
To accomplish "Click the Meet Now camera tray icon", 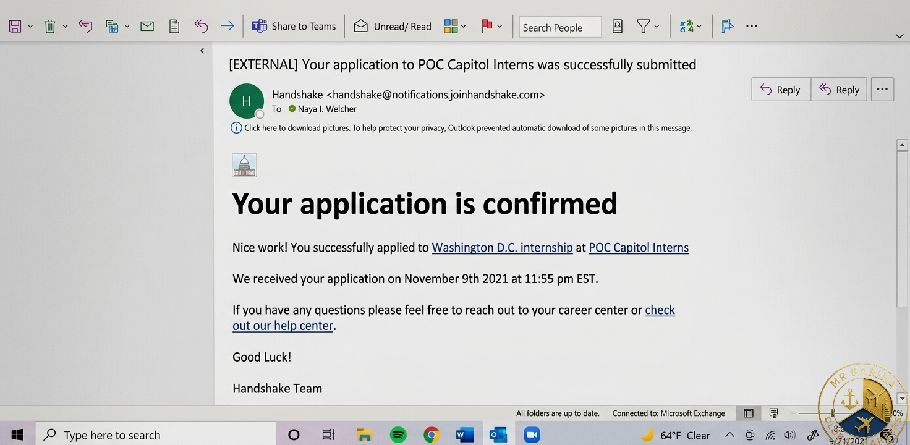I will [750, 435].
